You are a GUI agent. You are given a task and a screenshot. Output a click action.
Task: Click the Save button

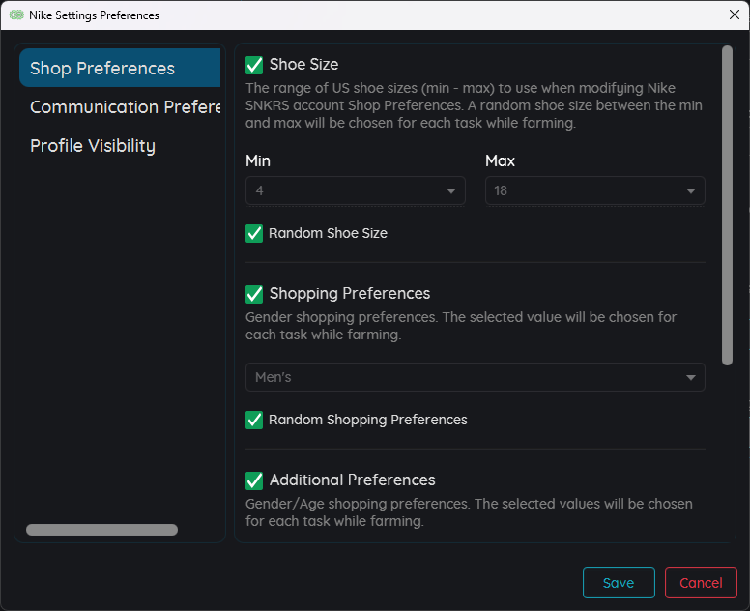619,583
